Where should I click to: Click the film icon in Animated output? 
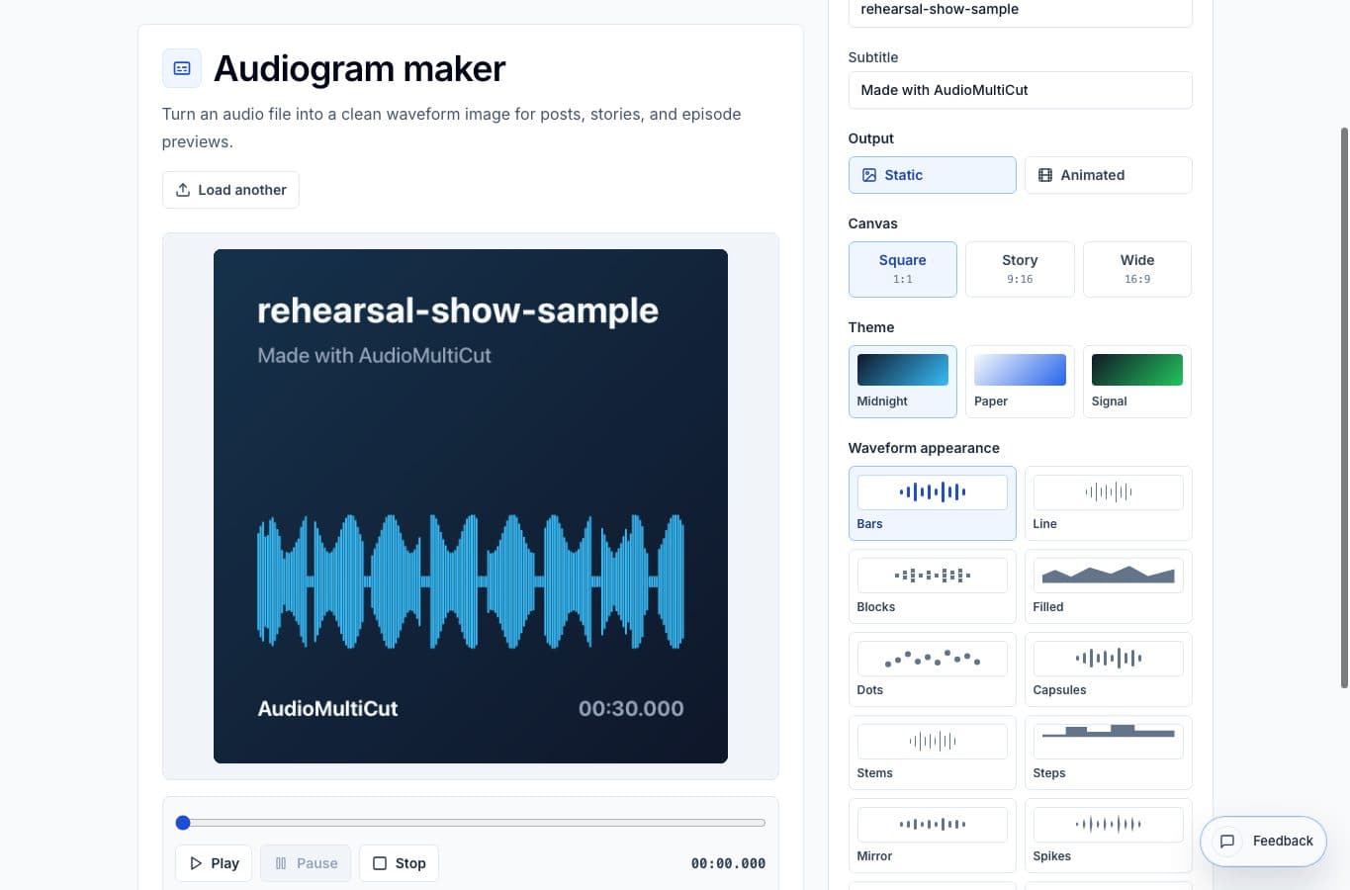(x=1045, y=175)
